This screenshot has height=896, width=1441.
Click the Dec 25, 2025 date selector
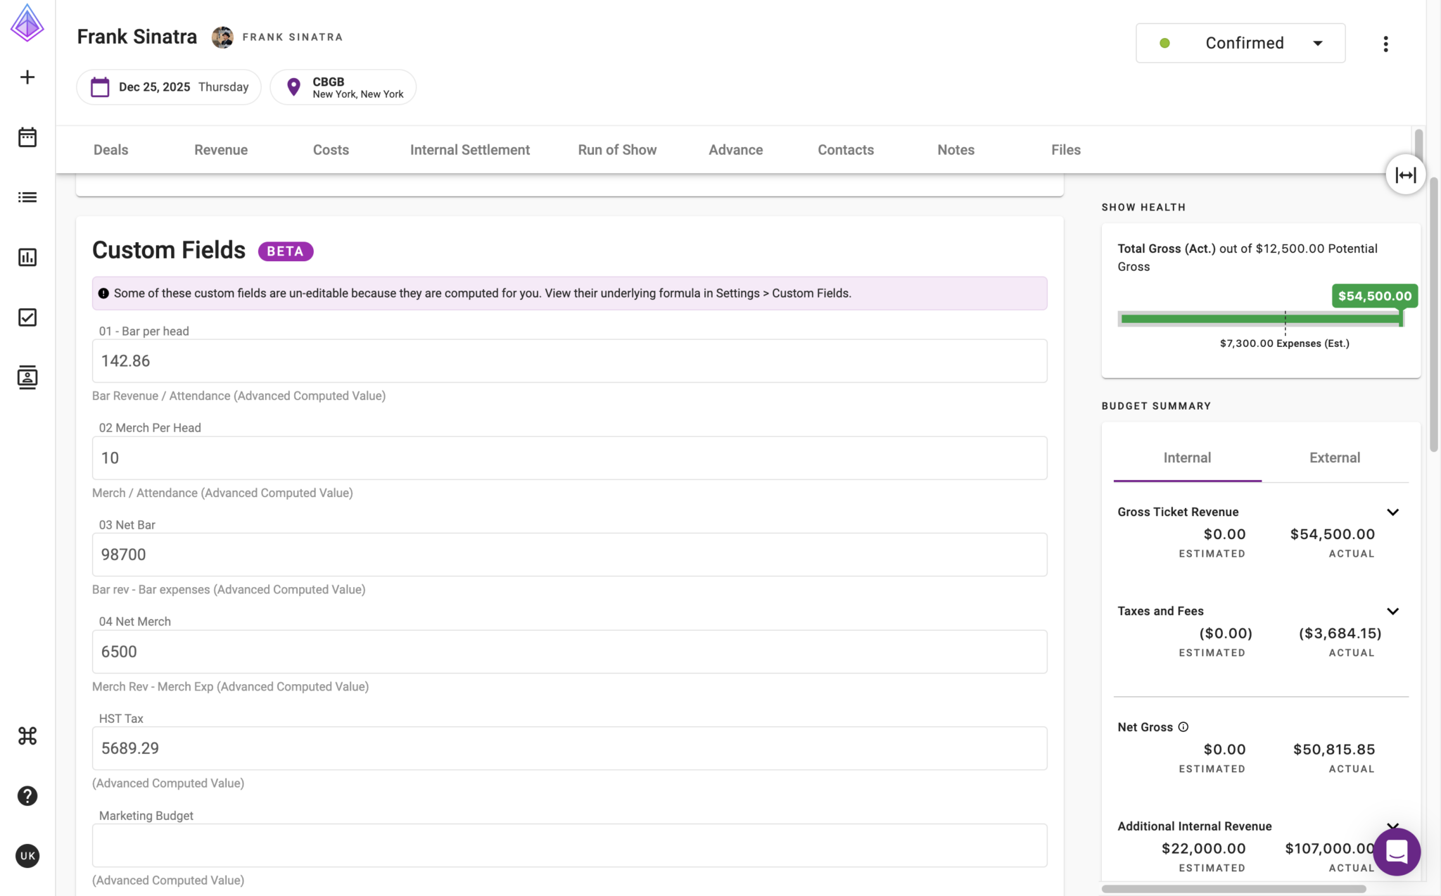[168, 87]
